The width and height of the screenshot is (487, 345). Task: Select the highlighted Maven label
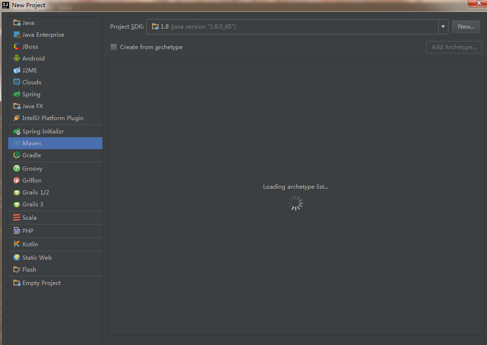(x=31, y=143)
